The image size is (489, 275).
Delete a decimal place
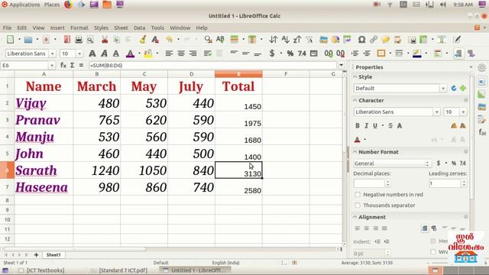click(x=341, y=53)
